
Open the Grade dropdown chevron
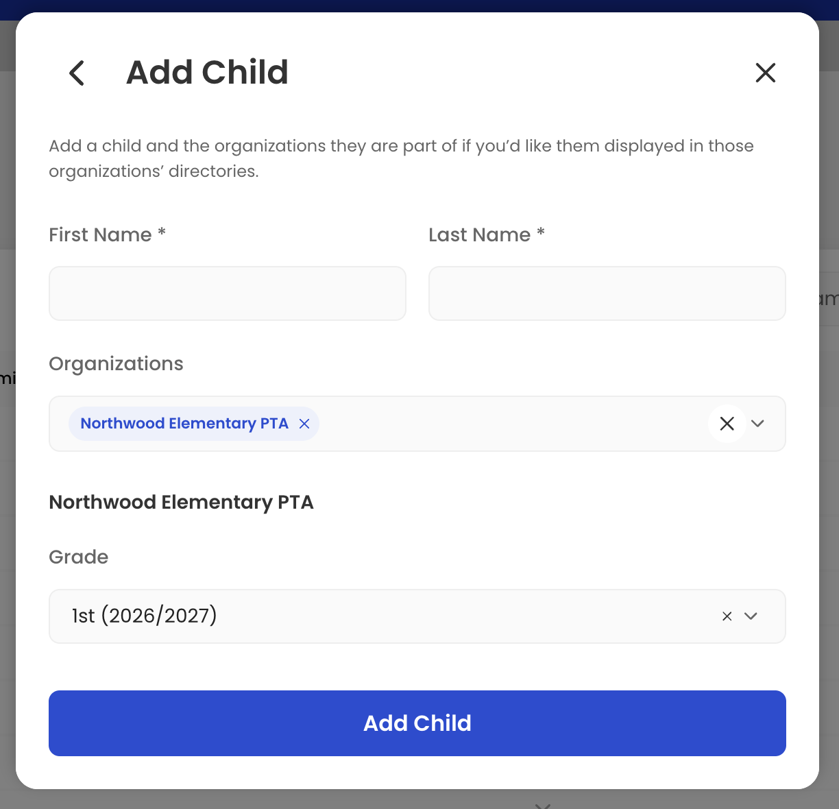pos(751,616)
